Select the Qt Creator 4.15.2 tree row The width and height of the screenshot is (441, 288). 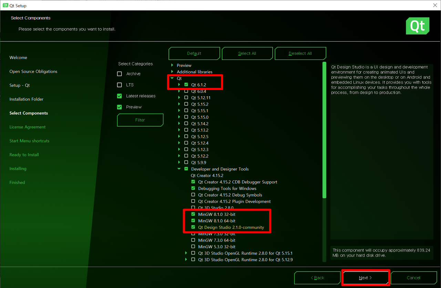coord(207,175)
